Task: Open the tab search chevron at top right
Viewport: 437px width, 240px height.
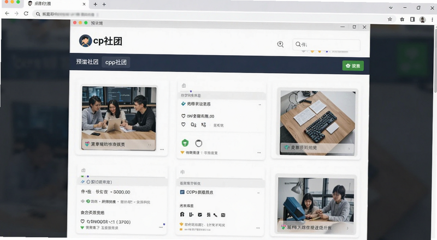Action: point(391,8)
